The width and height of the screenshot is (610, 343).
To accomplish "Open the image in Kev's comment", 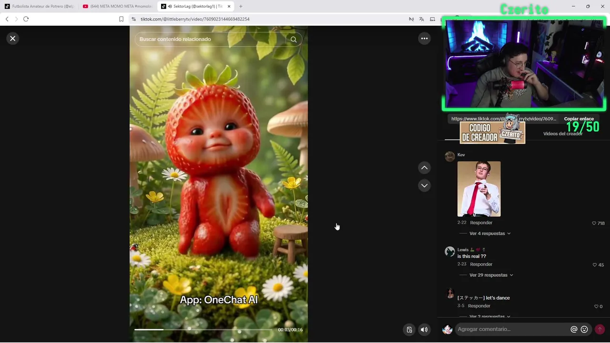I will point(479,189).
